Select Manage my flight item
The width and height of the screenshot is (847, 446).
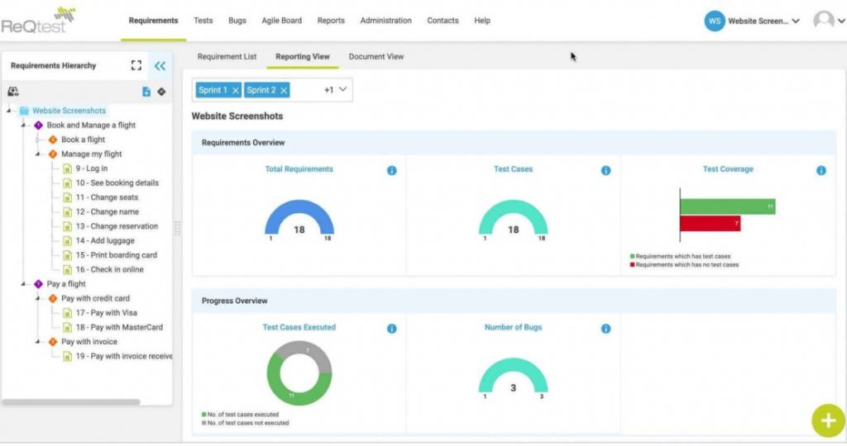point(91,154)
